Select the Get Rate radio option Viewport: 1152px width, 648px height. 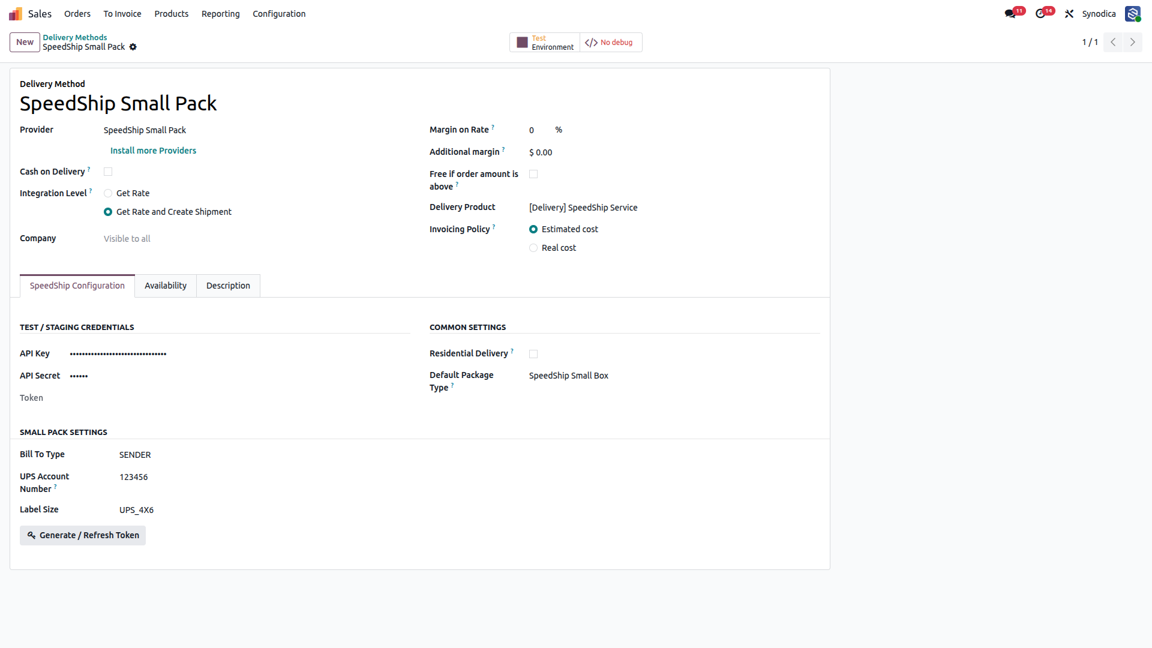coord(108,193)
